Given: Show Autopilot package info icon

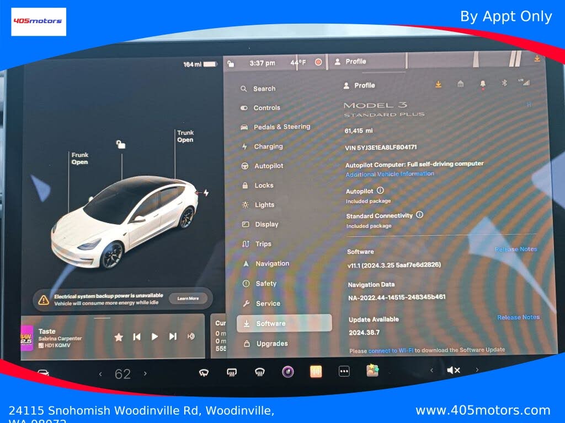Looking at the screenshot, I should pos(380,190).
